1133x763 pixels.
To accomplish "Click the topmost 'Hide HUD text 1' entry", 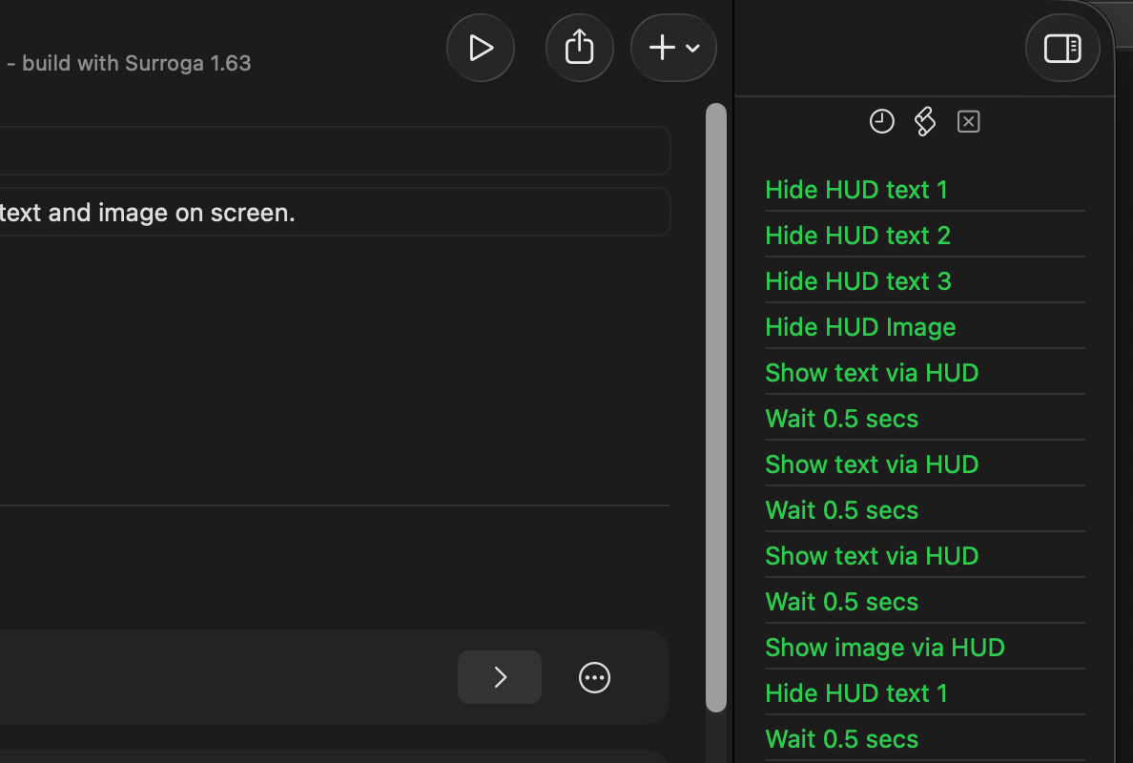I will tap(855, 190).
